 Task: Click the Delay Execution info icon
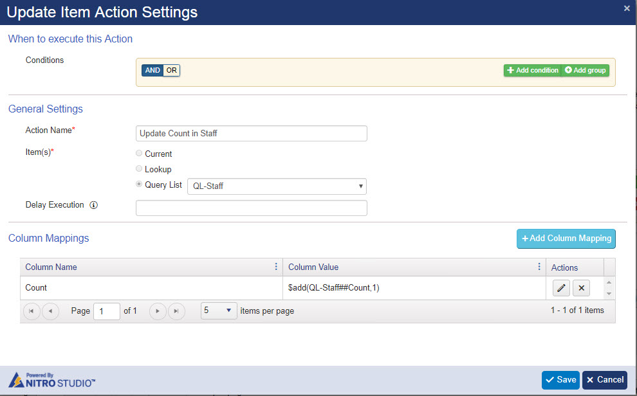(93, 205)
